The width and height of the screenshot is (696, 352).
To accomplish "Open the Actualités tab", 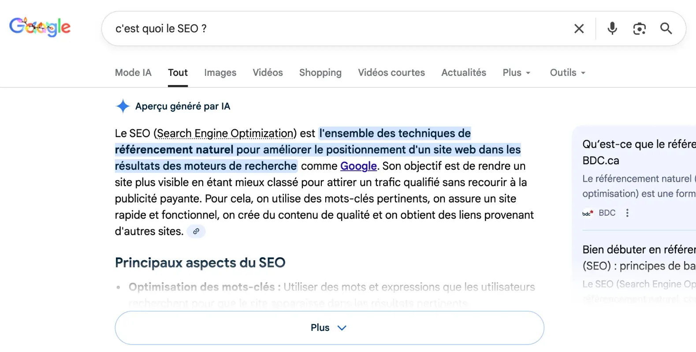I will pos(464,73).
